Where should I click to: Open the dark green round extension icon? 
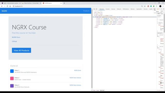(154, 6)
